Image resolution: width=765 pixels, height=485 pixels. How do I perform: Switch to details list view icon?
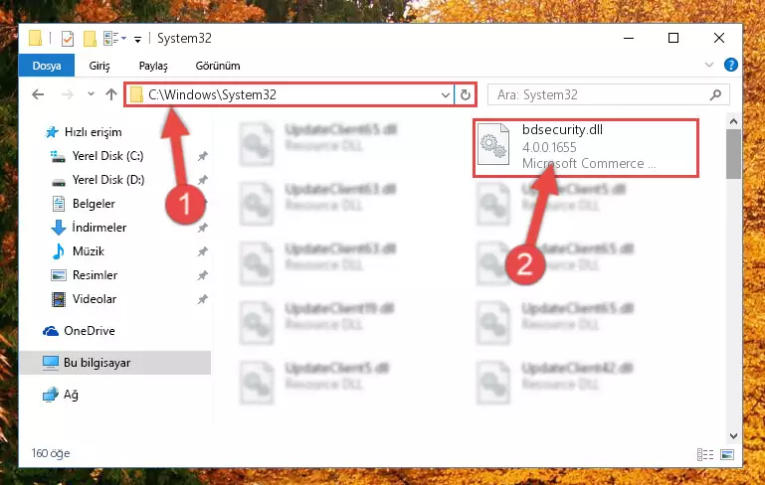point(705,454)
